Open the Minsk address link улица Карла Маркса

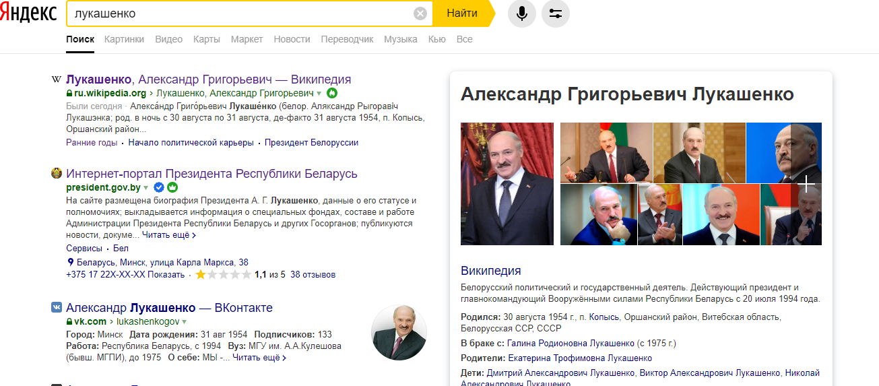[x=162, y=262]
